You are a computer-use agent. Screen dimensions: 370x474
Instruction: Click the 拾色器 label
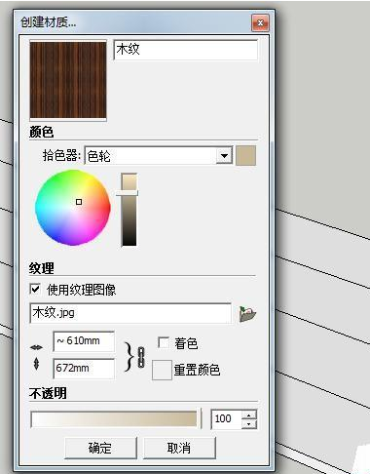(x=61, y=156)
